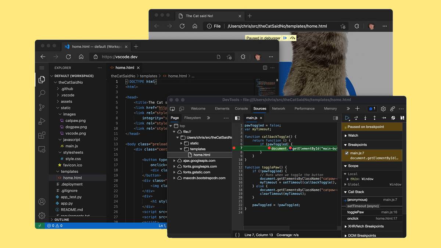The height and width of the screenshot is (248, 441).
Task: Toggle the breakpoint on line 7 gutter
Action: click(x=234, y=148)
